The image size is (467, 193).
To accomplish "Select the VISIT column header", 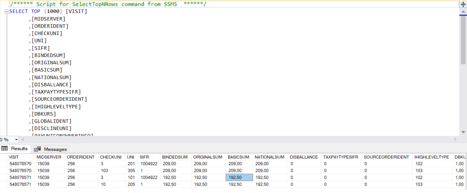I will (21, 157).
